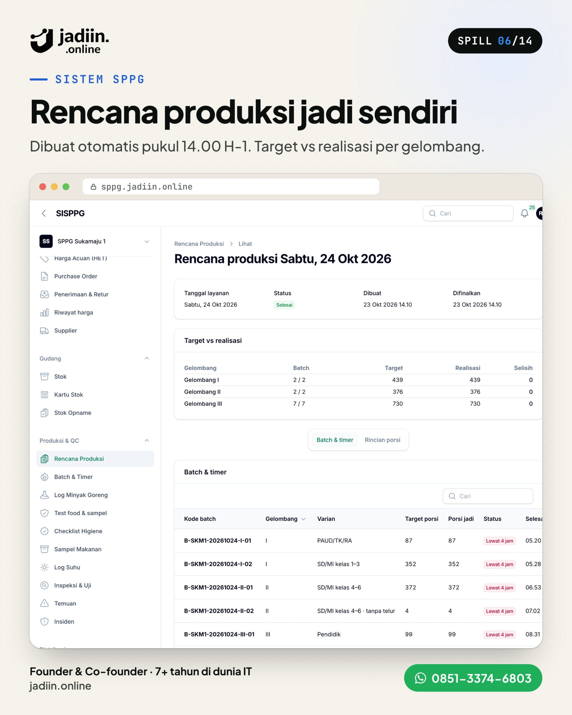Open Test food & sampel
The height and width of the screenshot is (715, 572).
95,513
